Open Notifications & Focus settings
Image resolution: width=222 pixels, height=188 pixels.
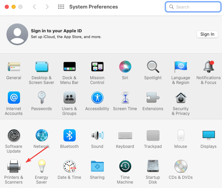pyautogui.click(x=208, y=67)
